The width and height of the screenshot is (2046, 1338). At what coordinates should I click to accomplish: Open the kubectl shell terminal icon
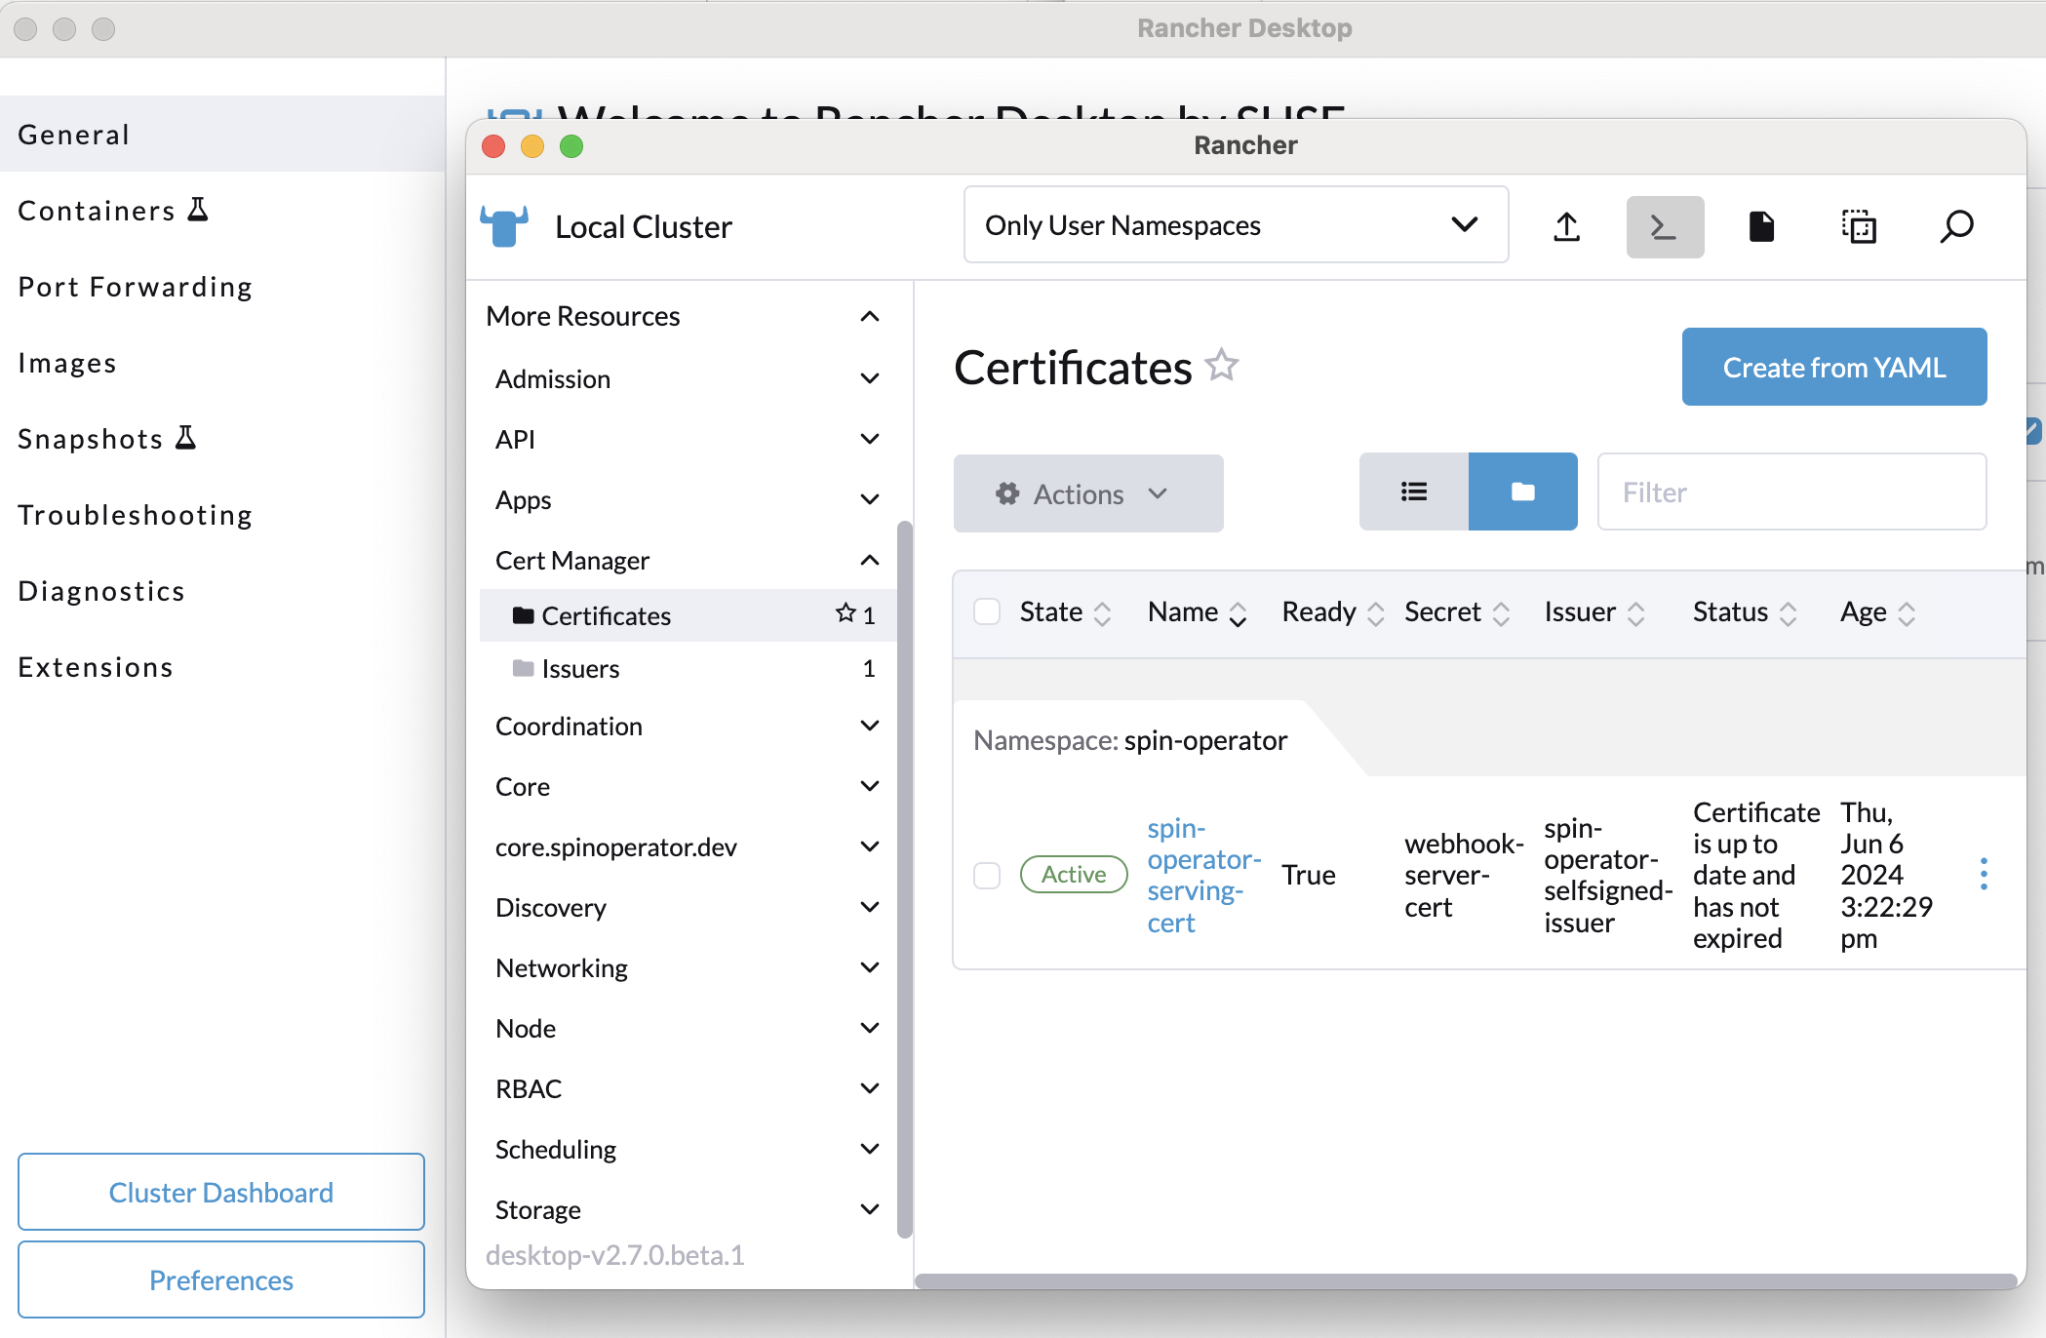1665,226
